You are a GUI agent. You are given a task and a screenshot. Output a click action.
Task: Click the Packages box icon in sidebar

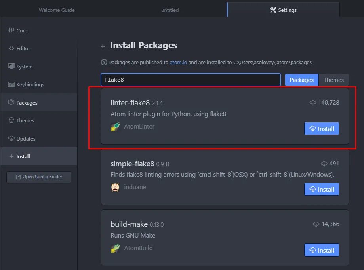click(x=11, y=102)
